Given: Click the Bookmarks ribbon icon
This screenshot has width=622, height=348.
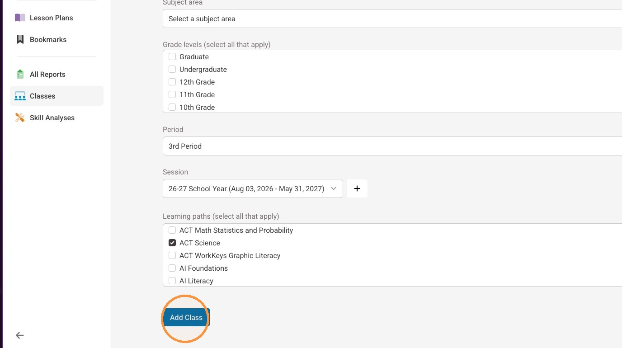Looking at the screenshot, I should coord(20,39).
